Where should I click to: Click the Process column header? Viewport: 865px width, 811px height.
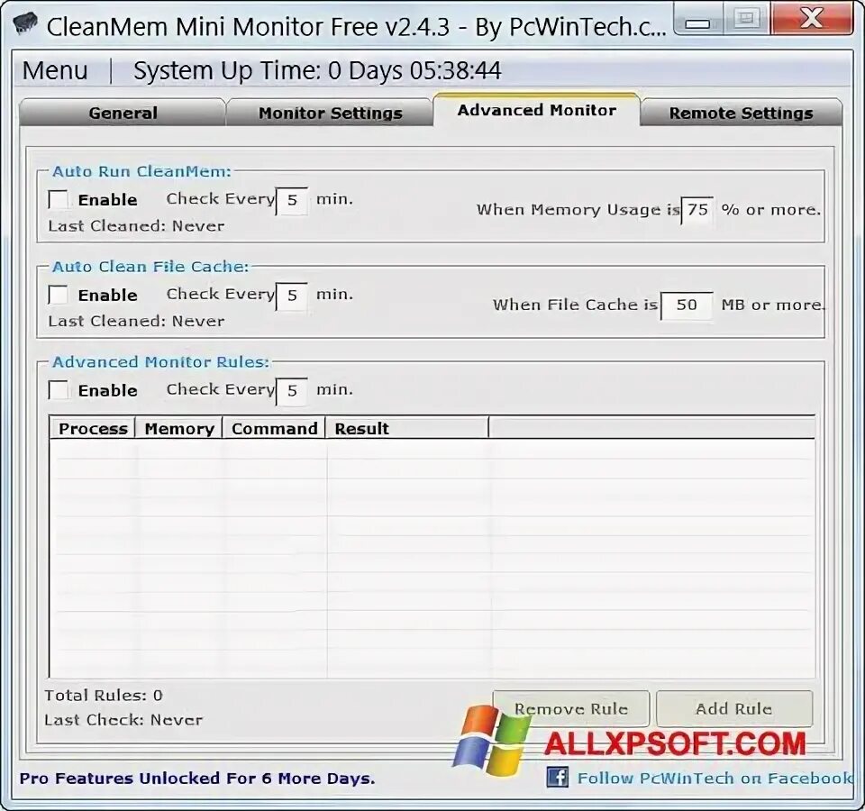93,428
